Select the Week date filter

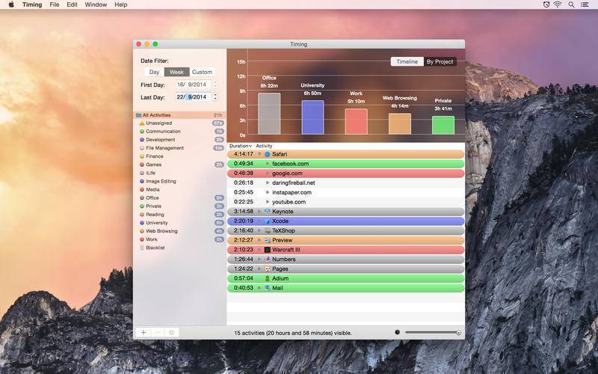point(176,72)
